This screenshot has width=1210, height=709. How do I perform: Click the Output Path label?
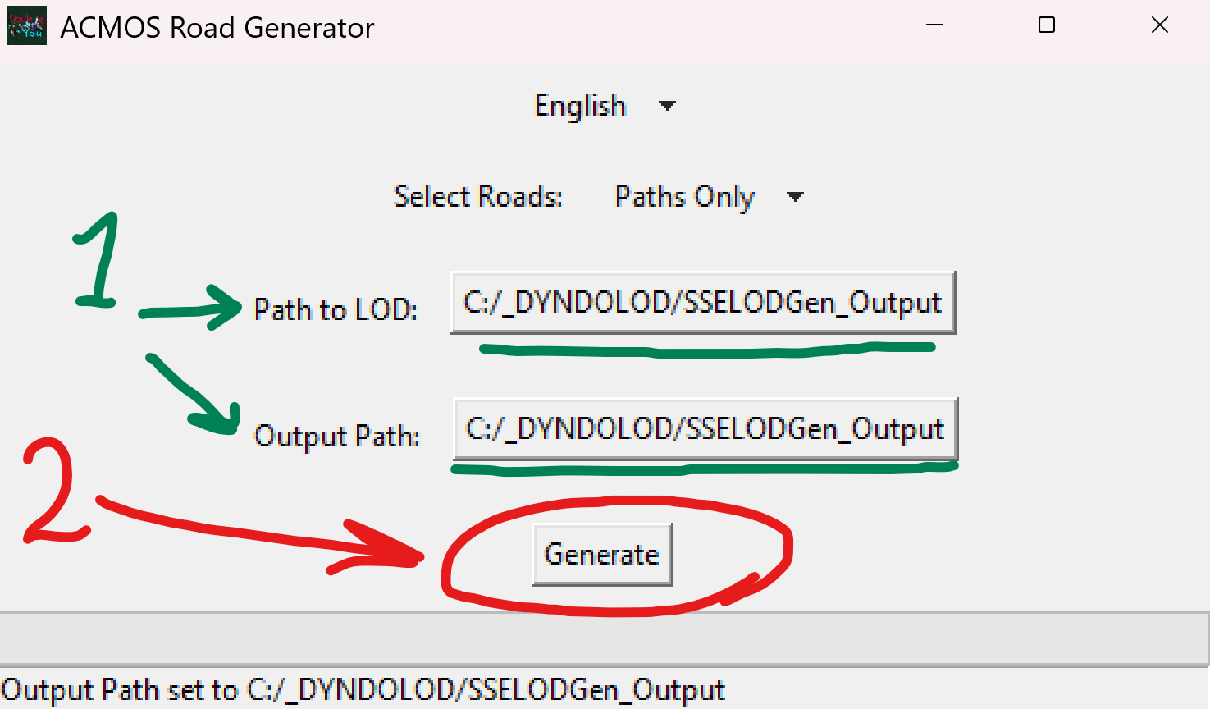coord(336,436)
